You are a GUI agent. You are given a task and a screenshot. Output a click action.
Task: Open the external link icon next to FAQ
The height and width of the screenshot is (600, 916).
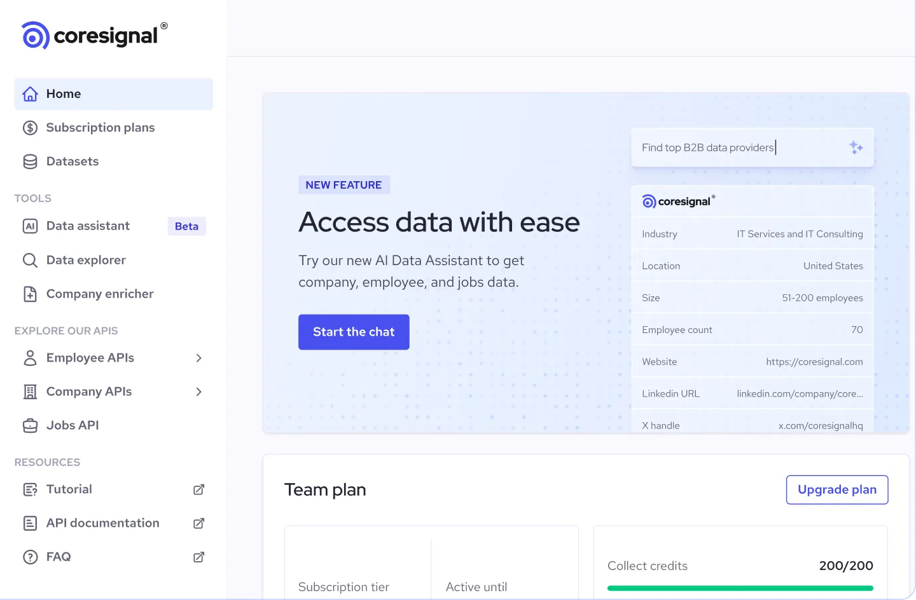(x=198, y=557)
